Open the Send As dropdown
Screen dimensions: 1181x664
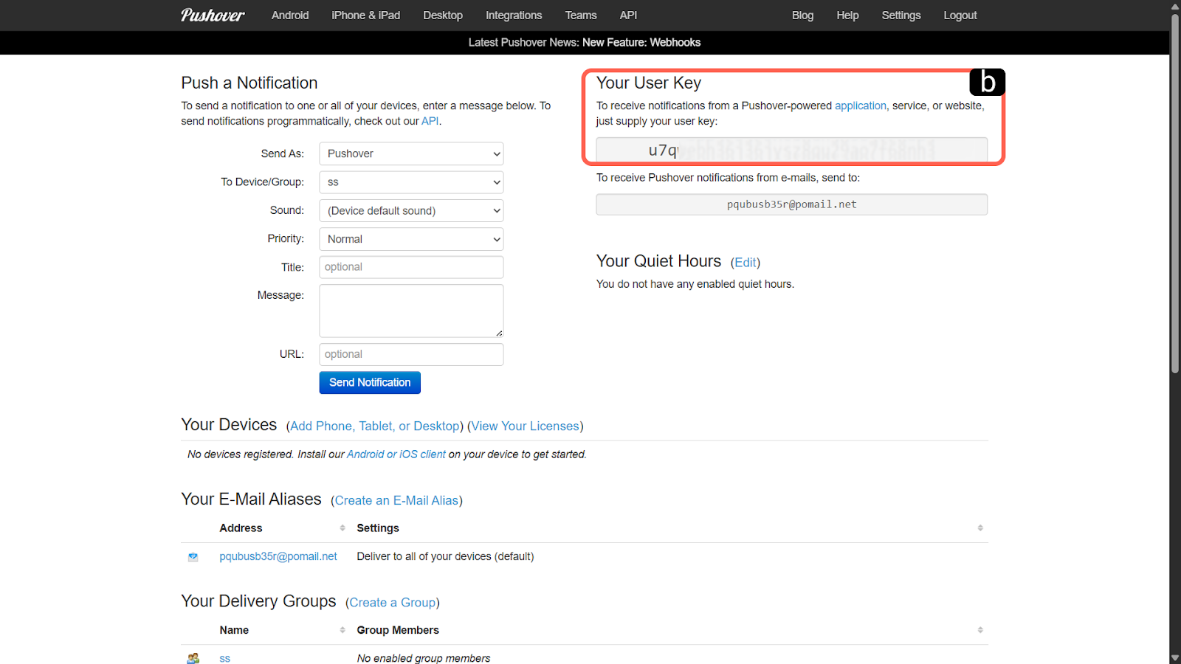tap(411, 154)
